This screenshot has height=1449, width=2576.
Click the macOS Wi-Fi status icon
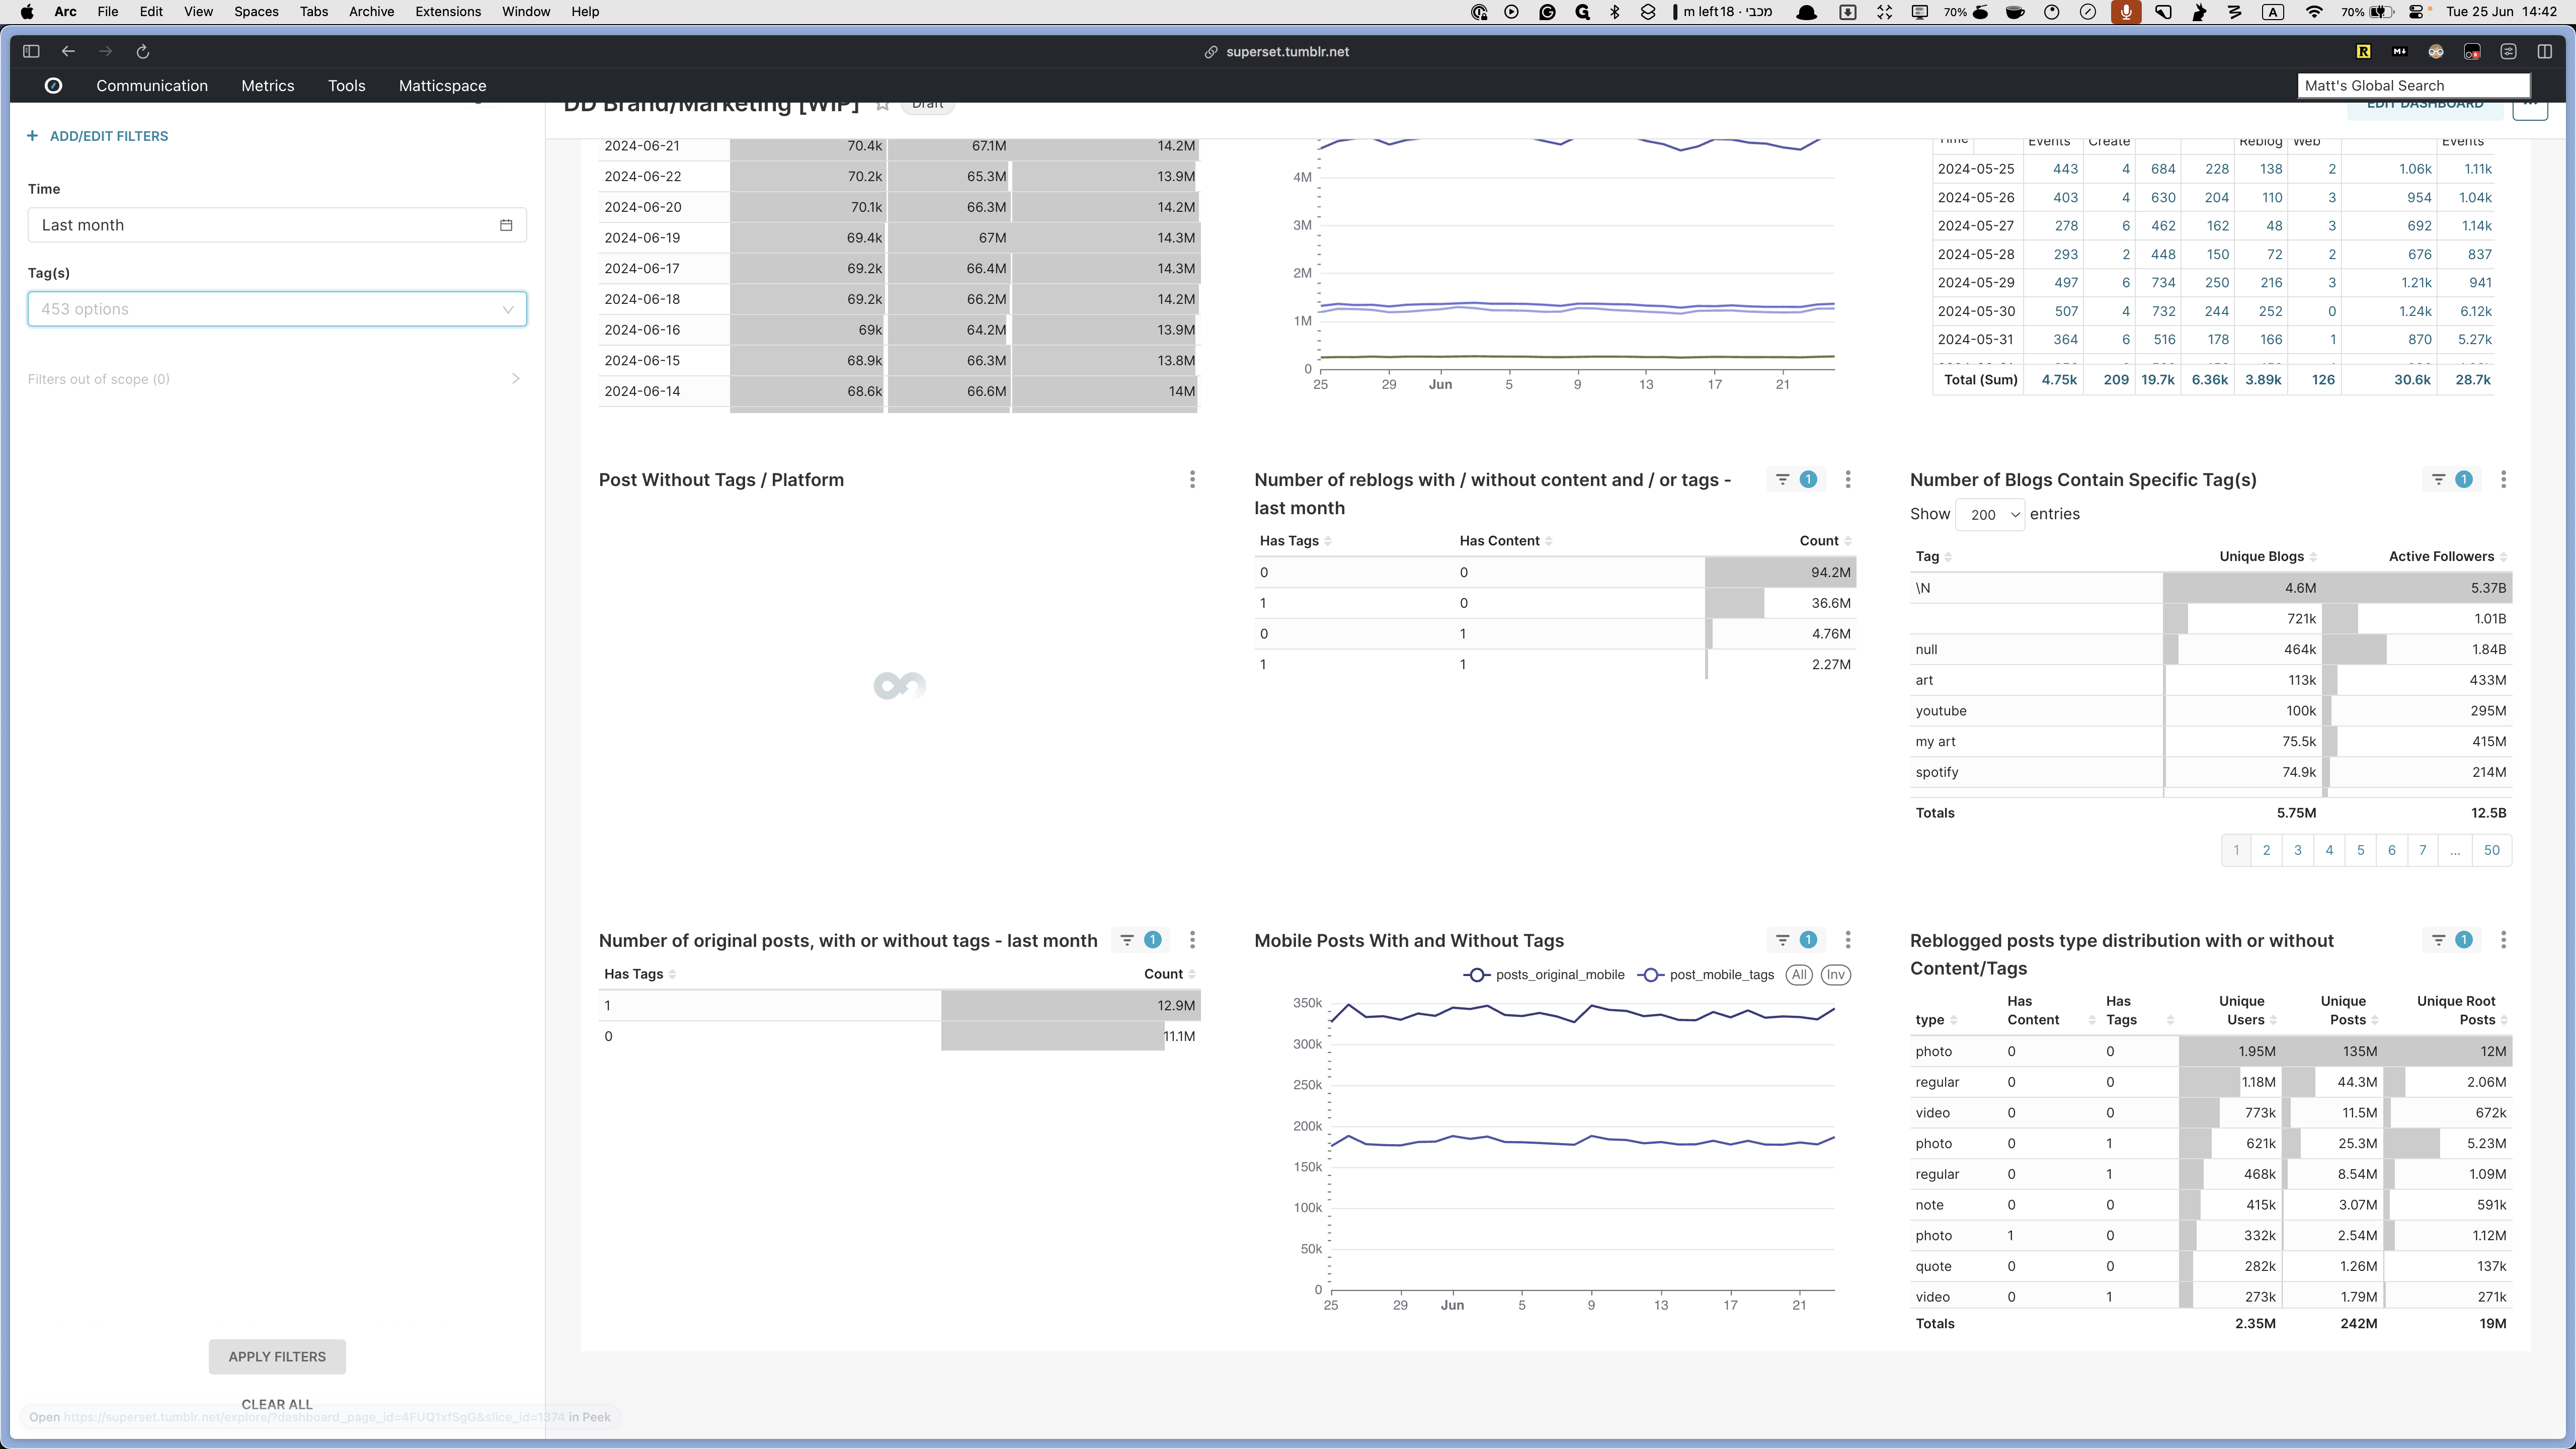coord(2314,12)
